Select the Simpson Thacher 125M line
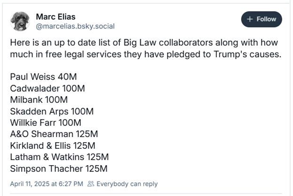Screen dimensions: 293x196 point(59,169)
